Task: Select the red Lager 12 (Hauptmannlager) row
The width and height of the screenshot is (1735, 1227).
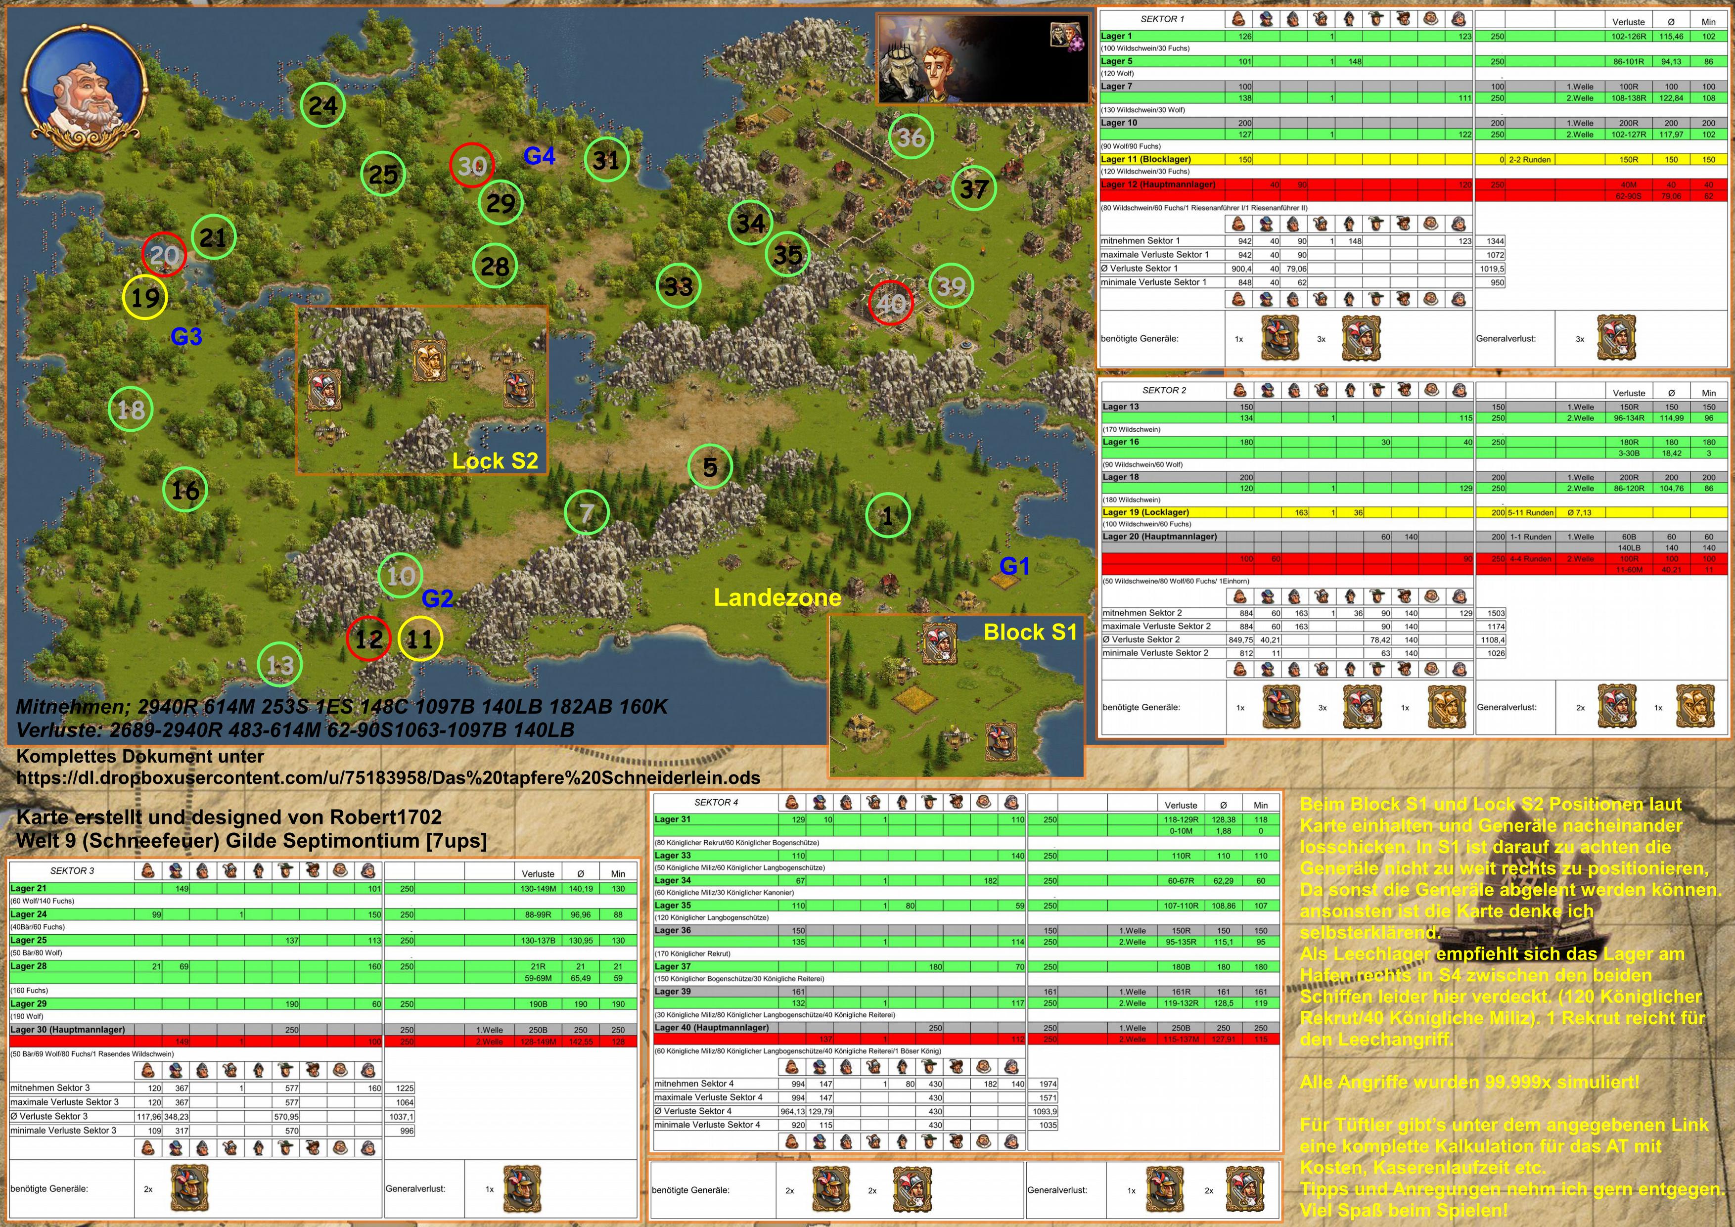Action: pyautogui.click(x=1158, y=184)
